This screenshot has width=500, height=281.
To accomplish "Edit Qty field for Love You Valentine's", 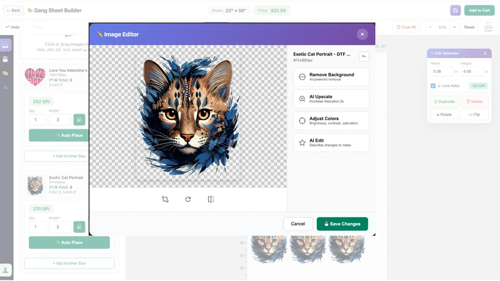I will click(37, 120).
